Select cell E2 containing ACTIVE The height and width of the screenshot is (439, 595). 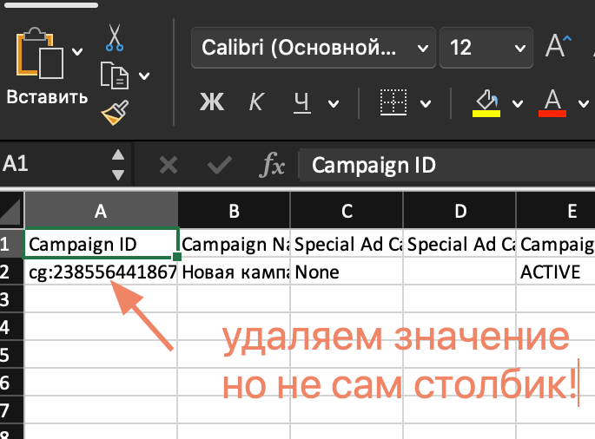click(x=556, y=272)
